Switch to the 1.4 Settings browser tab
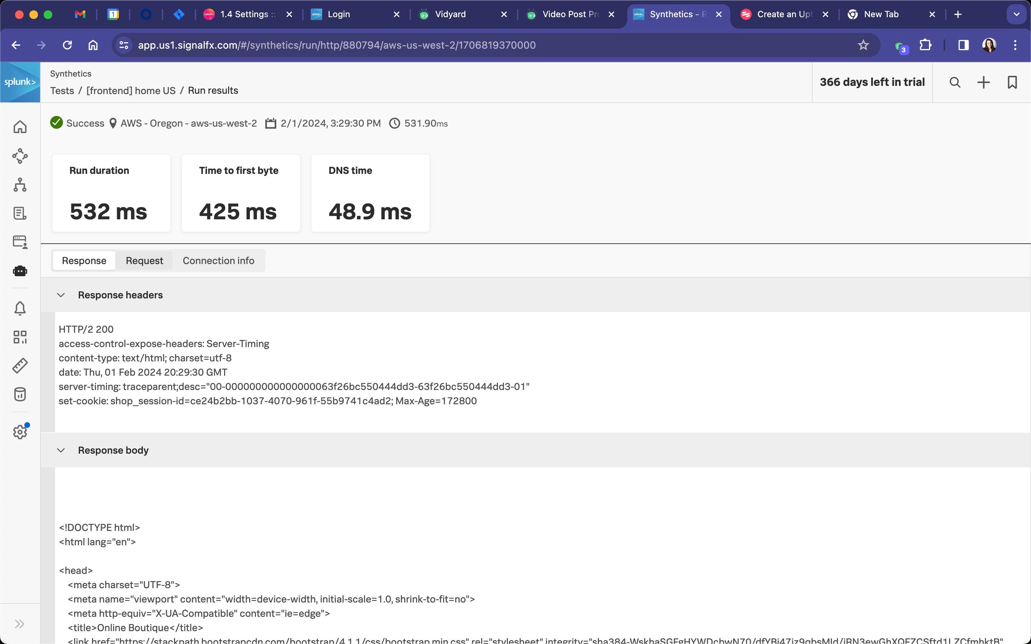 247,14
